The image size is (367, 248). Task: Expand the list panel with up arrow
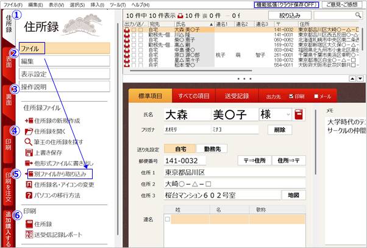click(x=352, y=79)
